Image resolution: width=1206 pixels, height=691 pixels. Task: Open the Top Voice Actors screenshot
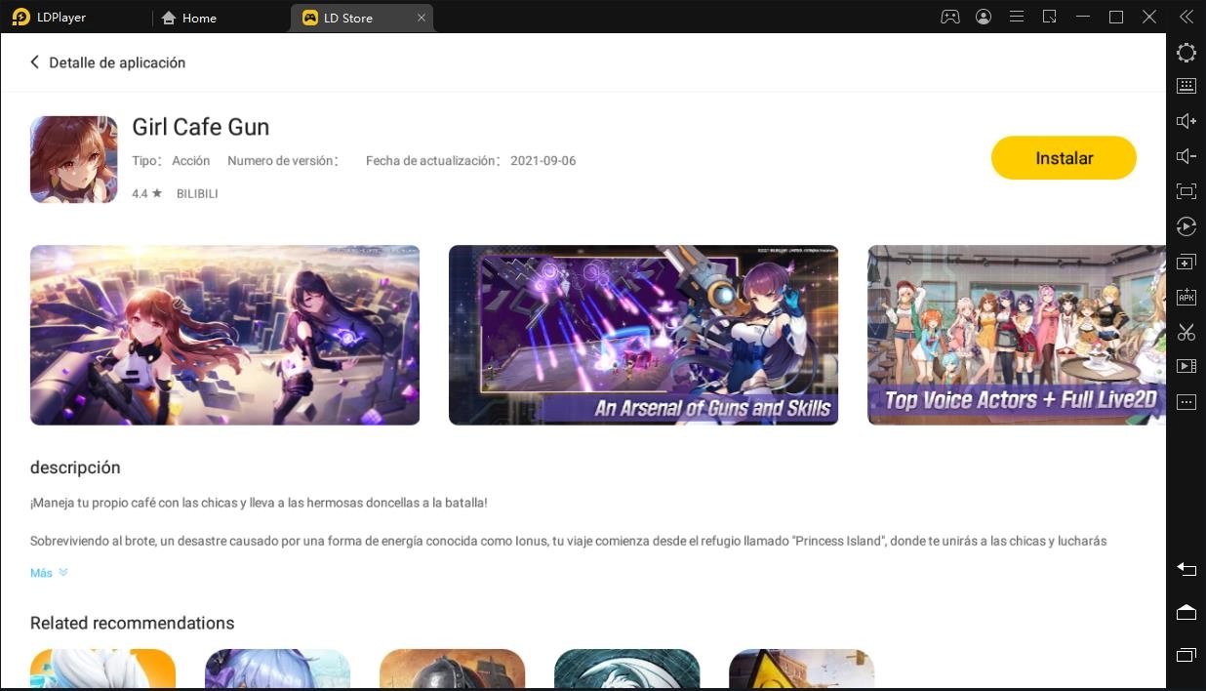click(1017, 335)
